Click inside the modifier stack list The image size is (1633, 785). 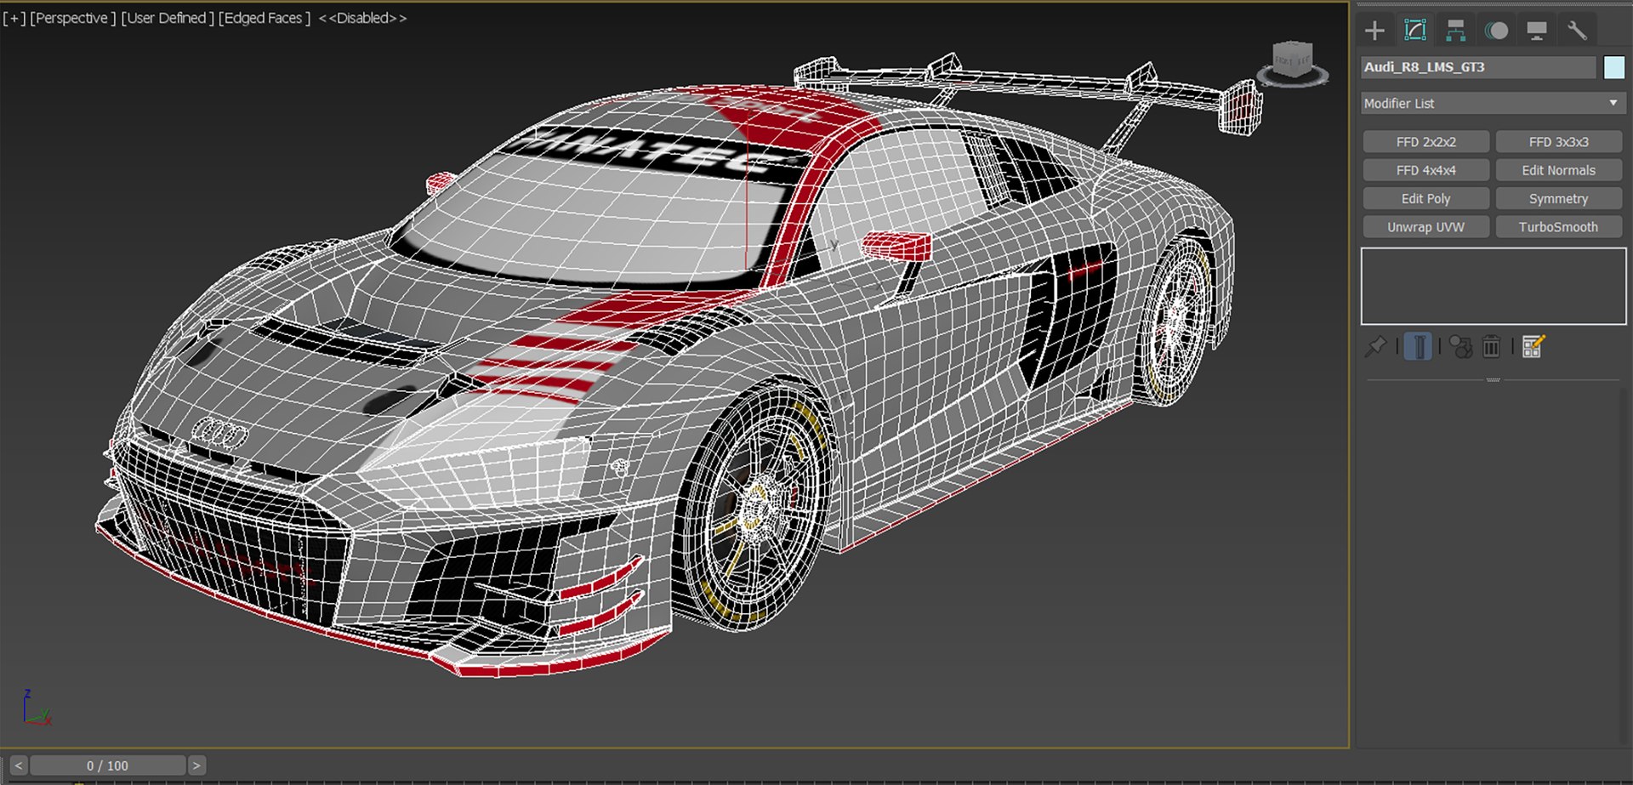1493,286
